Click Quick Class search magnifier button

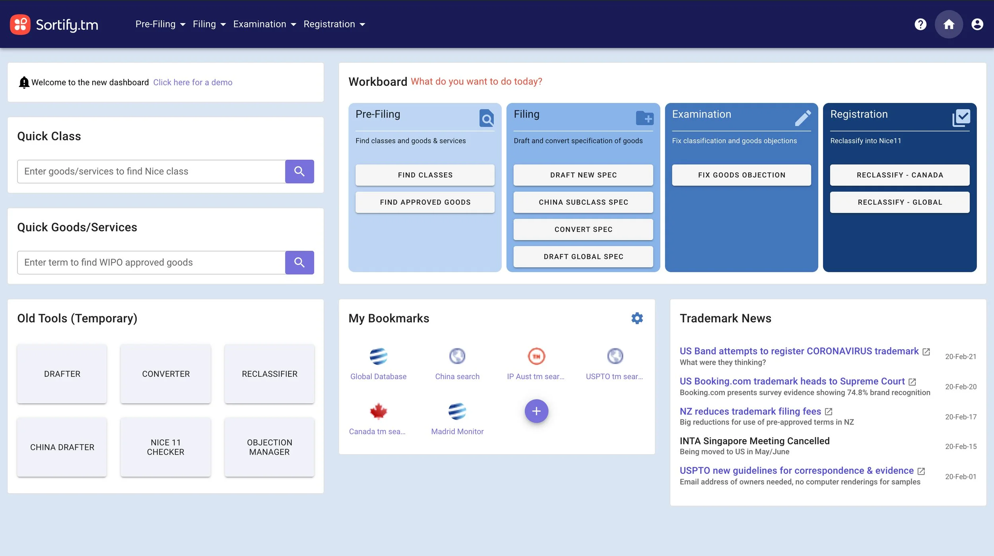pyautogui.click(x=299, y=171)
